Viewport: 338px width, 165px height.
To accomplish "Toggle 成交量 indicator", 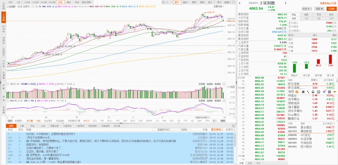I will [30, 121].
